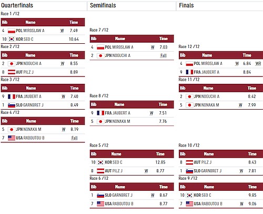
Task: Click JPN NONAKA M winner mark in Race 11
Action: [240, 105]
